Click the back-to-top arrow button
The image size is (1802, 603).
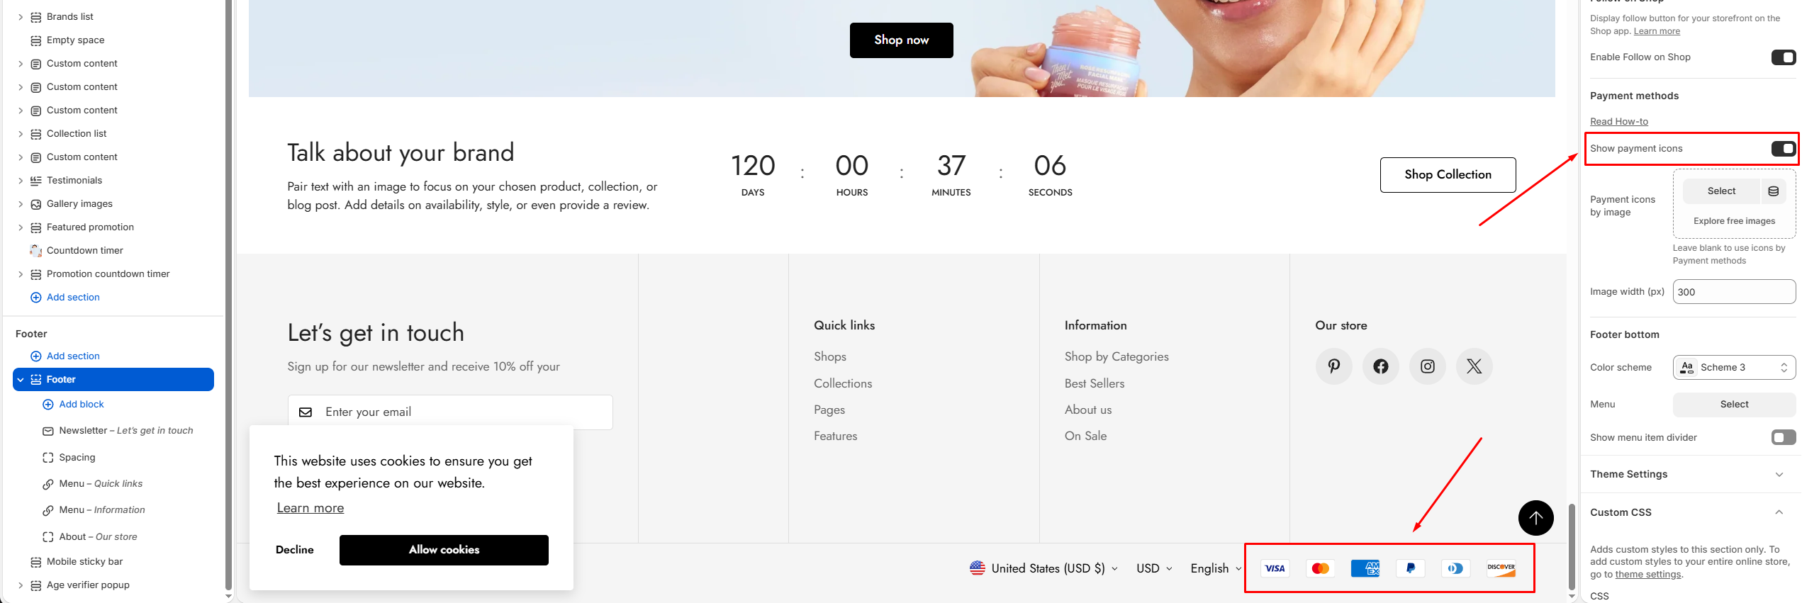pyautogui.click(x=1535, y=518)
